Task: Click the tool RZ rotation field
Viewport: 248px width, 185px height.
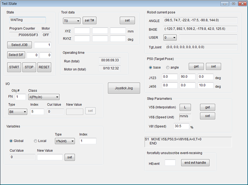Action: tap(118, 39)
